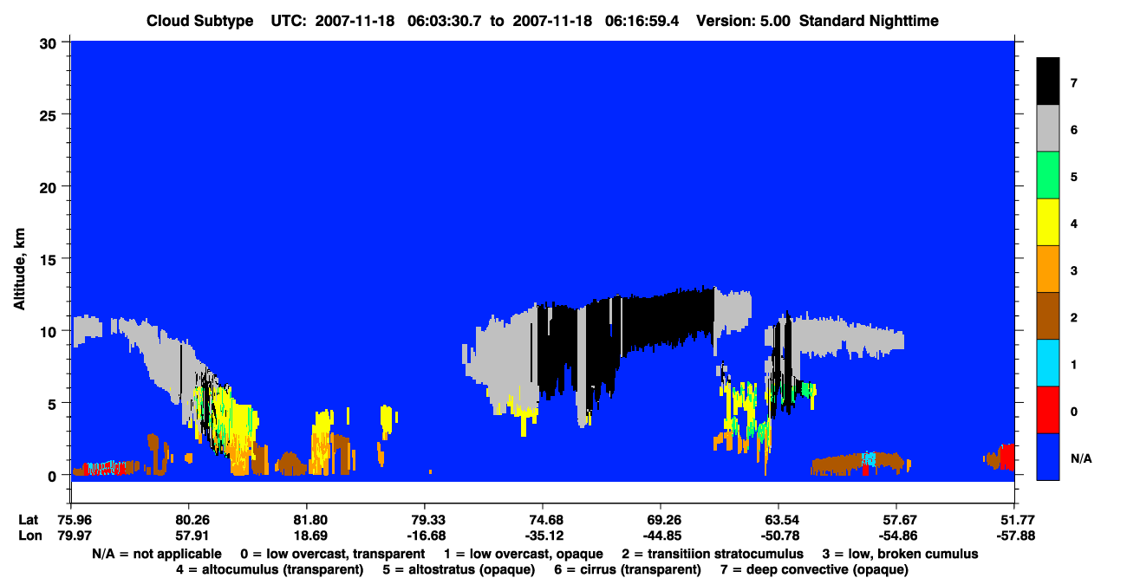Screen dimensions: 1127x578
Task: Click the altitude tick label 20
Action: [x=49, y=186]
